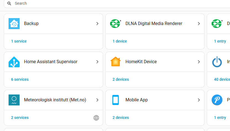This screenshot has height=131, width=230.
Task: Click the DLNA Digital Media Renderer icon
Action: [116, 24]
